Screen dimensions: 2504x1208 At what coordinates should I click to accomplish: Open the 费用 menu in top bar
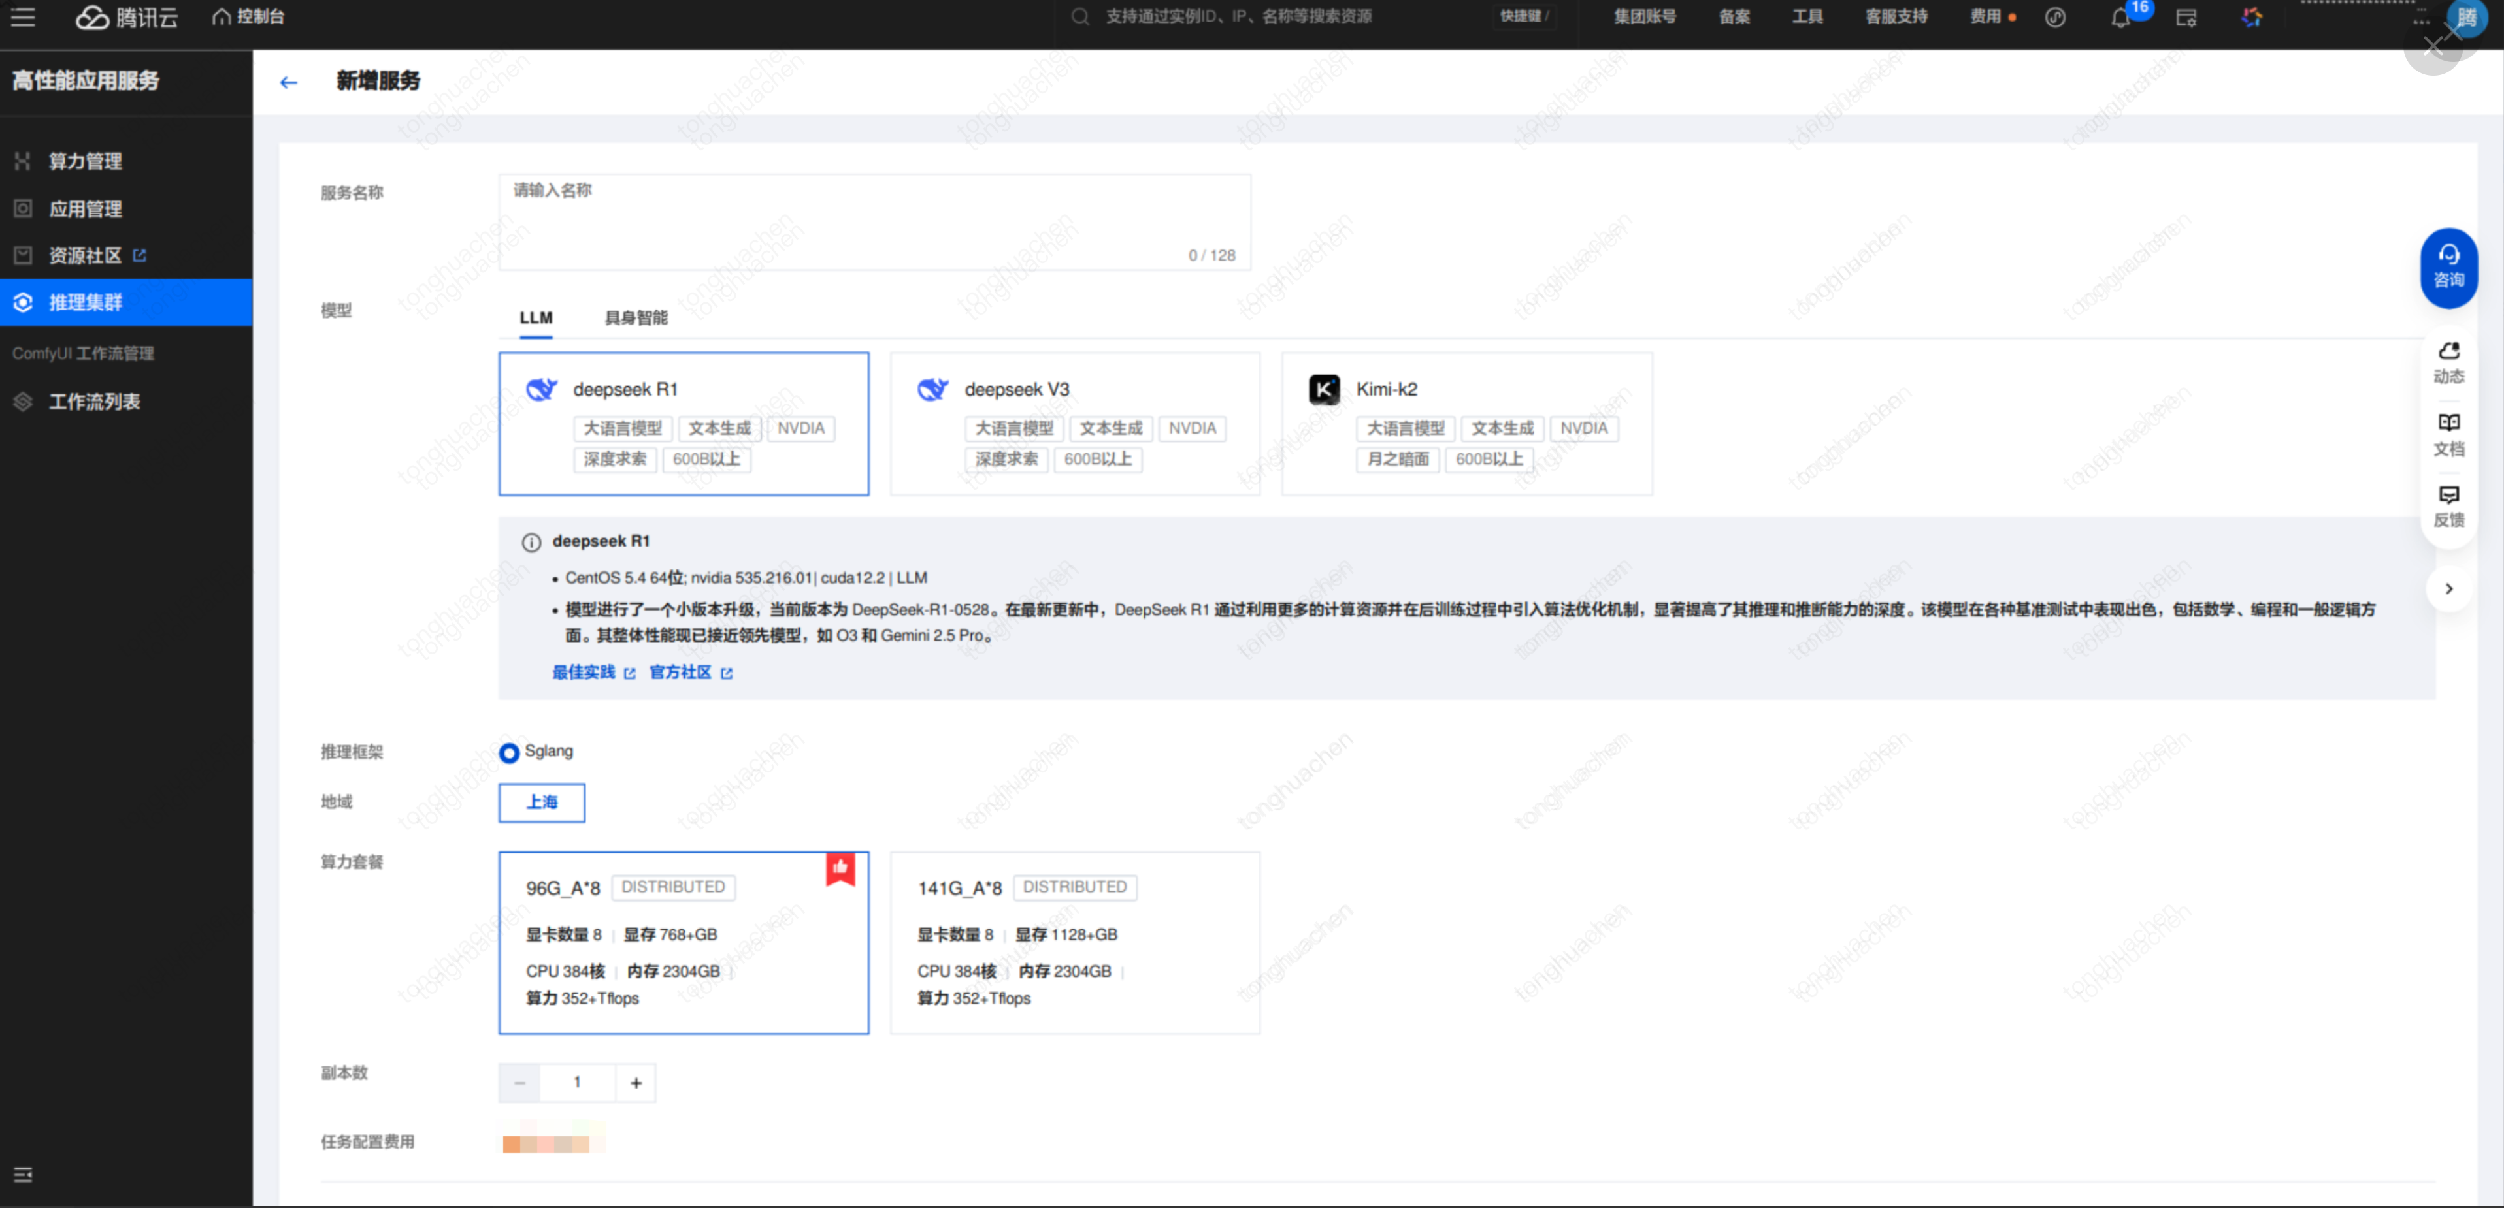coord(1985,16)
